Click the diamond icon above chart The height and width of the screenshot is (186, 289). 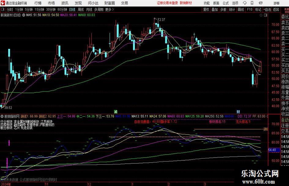point(261,15)
